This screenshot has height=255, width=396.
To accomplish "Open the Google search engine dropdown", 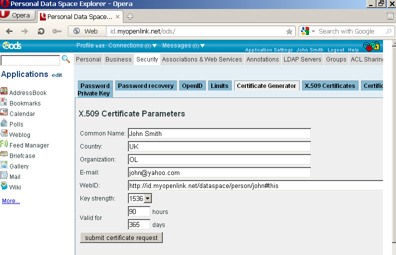I will click(308, 31).
